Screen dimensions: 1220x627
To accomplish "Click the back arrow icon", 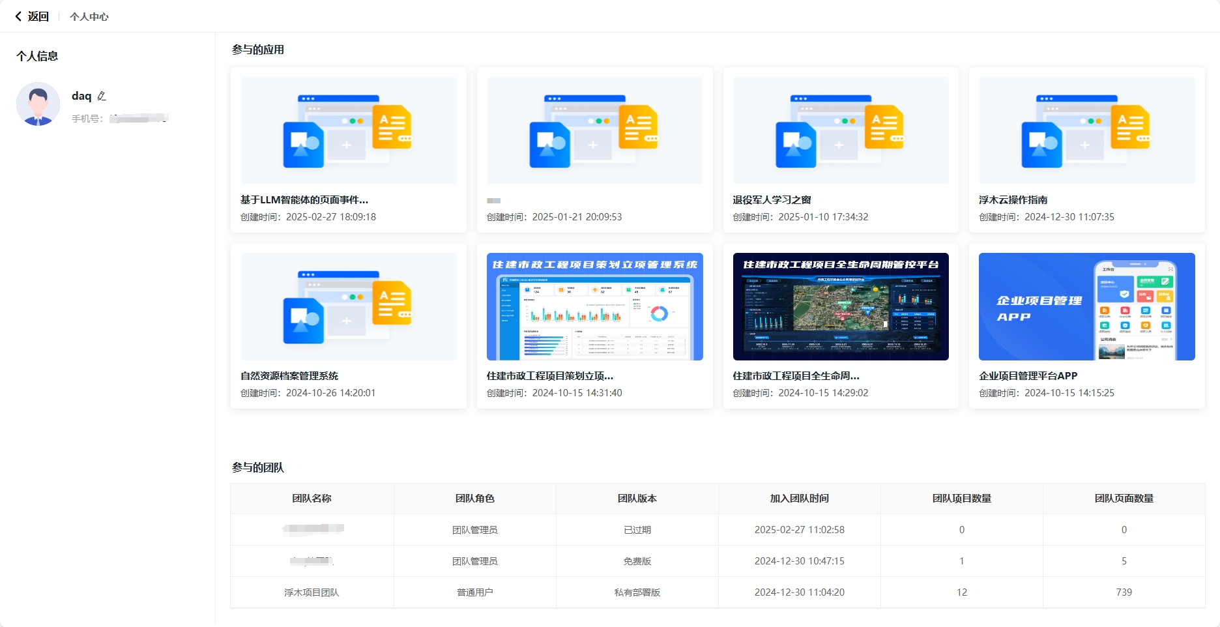I will point(18,16).
